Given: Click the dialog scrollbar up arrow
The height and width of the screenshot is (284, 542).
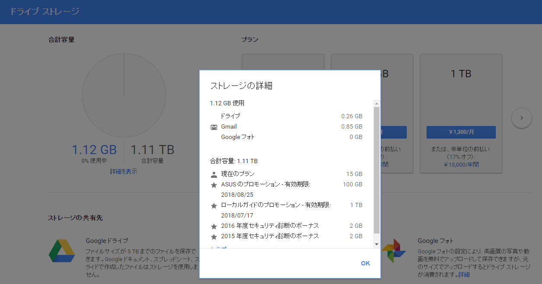Looking at the screenshot, I should point(376,104).
